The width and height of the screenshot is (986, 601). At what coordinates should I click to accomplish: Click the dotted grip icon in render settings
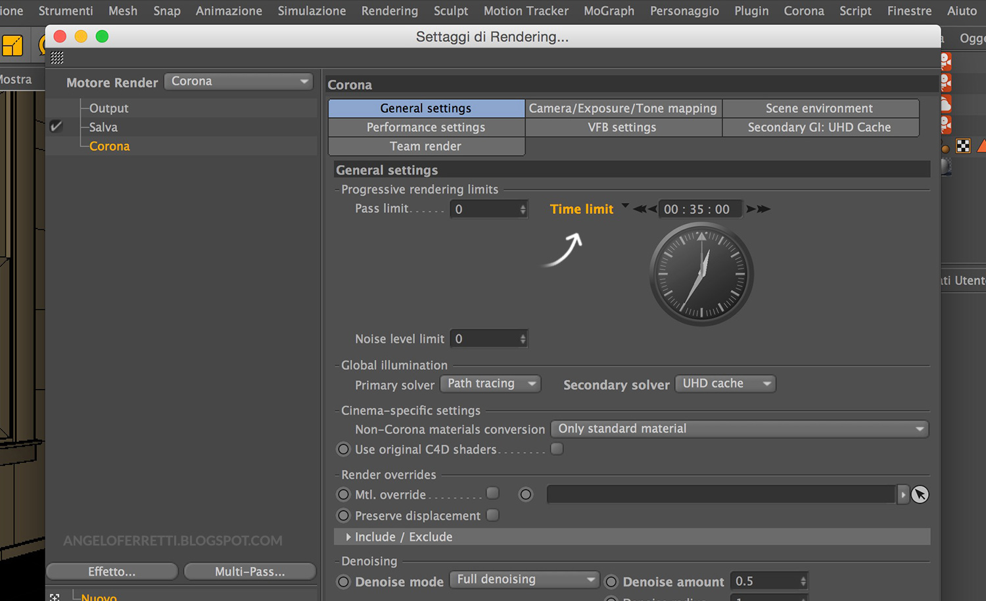coord(57,58)
